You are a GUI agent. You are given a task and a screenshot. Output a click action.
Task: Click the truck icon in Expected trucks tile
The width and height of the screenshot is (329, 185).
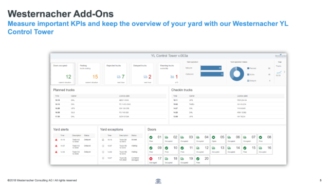[x=119, y=77]
